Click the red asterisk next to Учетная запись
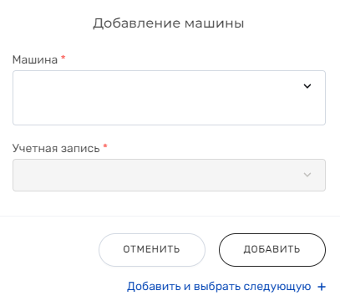The height and width of the screenshot is (306, 340). 105,146
